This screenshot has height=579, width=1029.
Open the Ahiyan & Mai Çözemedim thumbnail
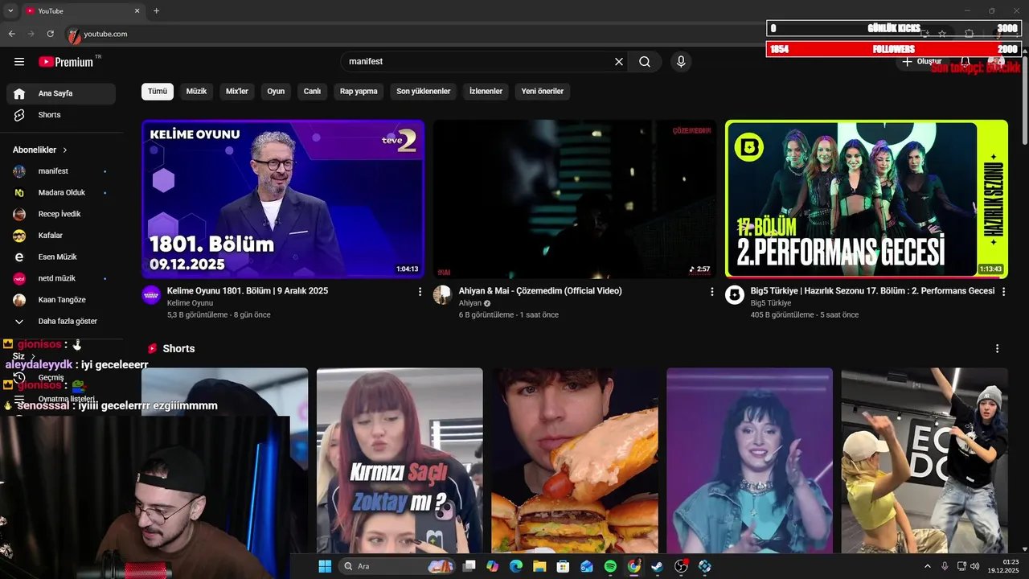point(575,199)
